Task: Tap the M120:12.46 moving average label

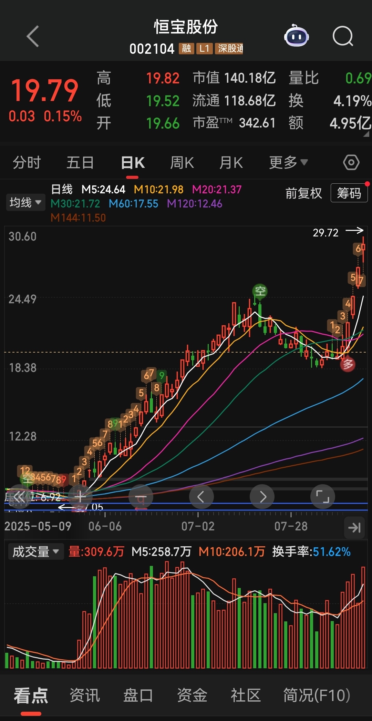Action: (x=195, y=204)
